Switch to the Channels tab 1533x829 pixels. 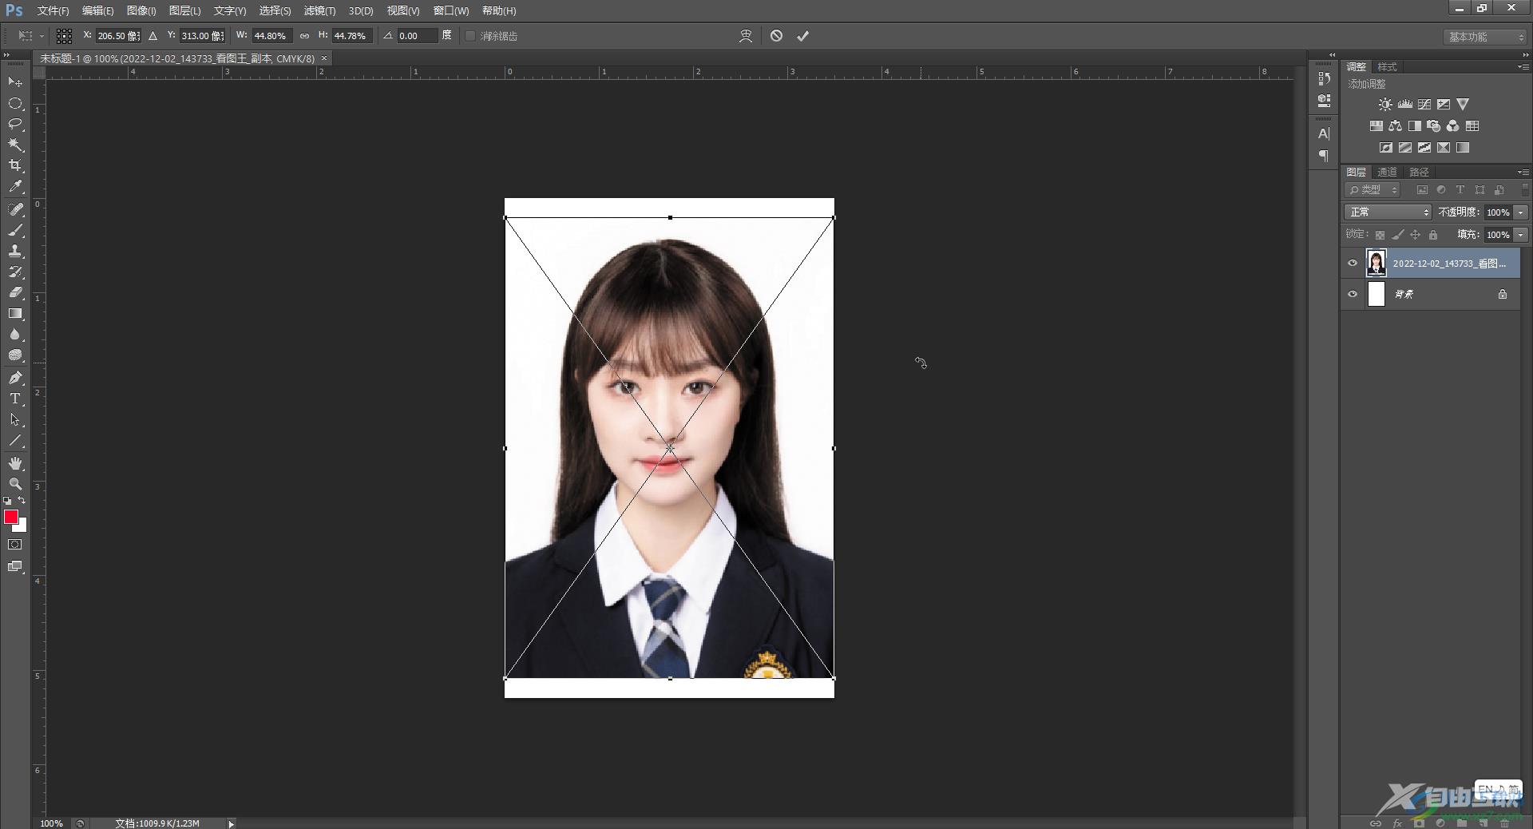pyautogui.click(x=1387, y=172)
